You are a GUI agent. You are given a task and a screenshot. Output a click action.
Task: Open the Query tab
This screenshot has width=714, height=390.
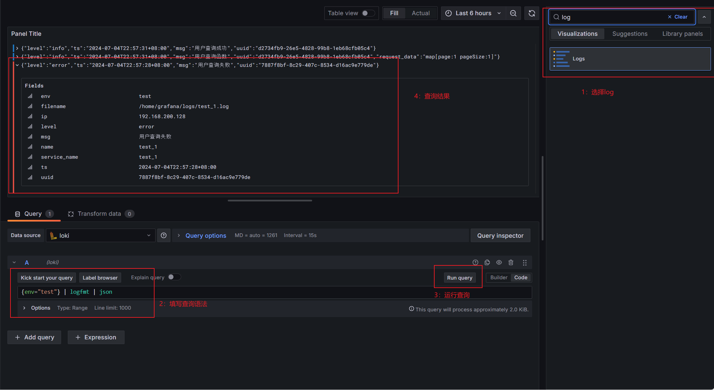[34, 214]
